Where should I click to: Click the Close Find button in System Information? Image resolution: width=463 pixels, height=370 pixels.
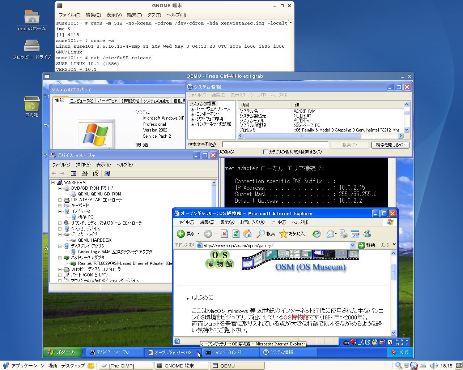390,145
